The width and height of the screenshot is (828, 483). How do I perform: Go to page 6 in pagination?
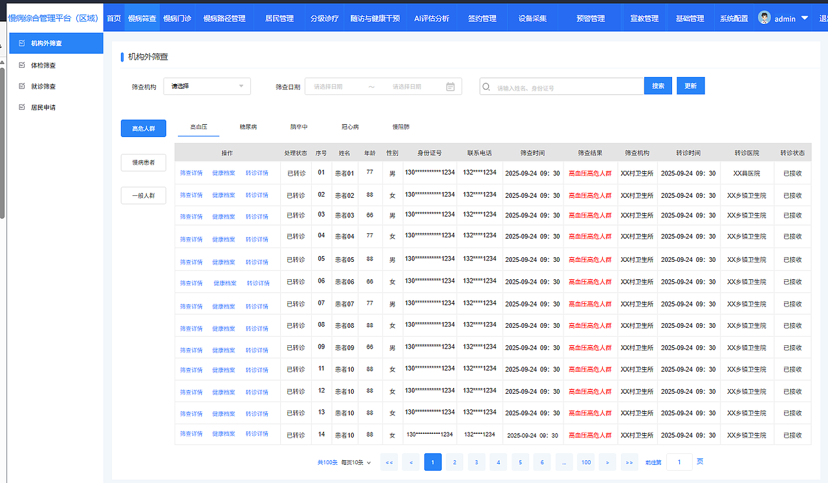(542, 462)
